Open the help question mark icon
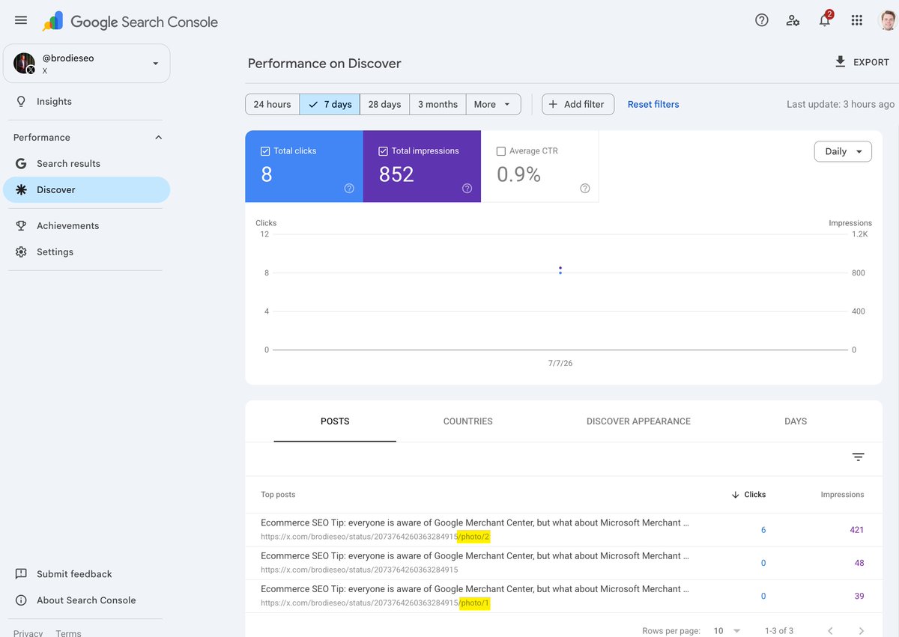This screenshot has width=899, height=637. (x=762, y=21)
